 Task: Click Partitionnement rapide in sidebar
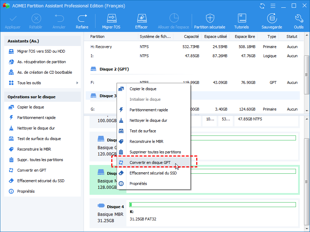coord(37,118)
